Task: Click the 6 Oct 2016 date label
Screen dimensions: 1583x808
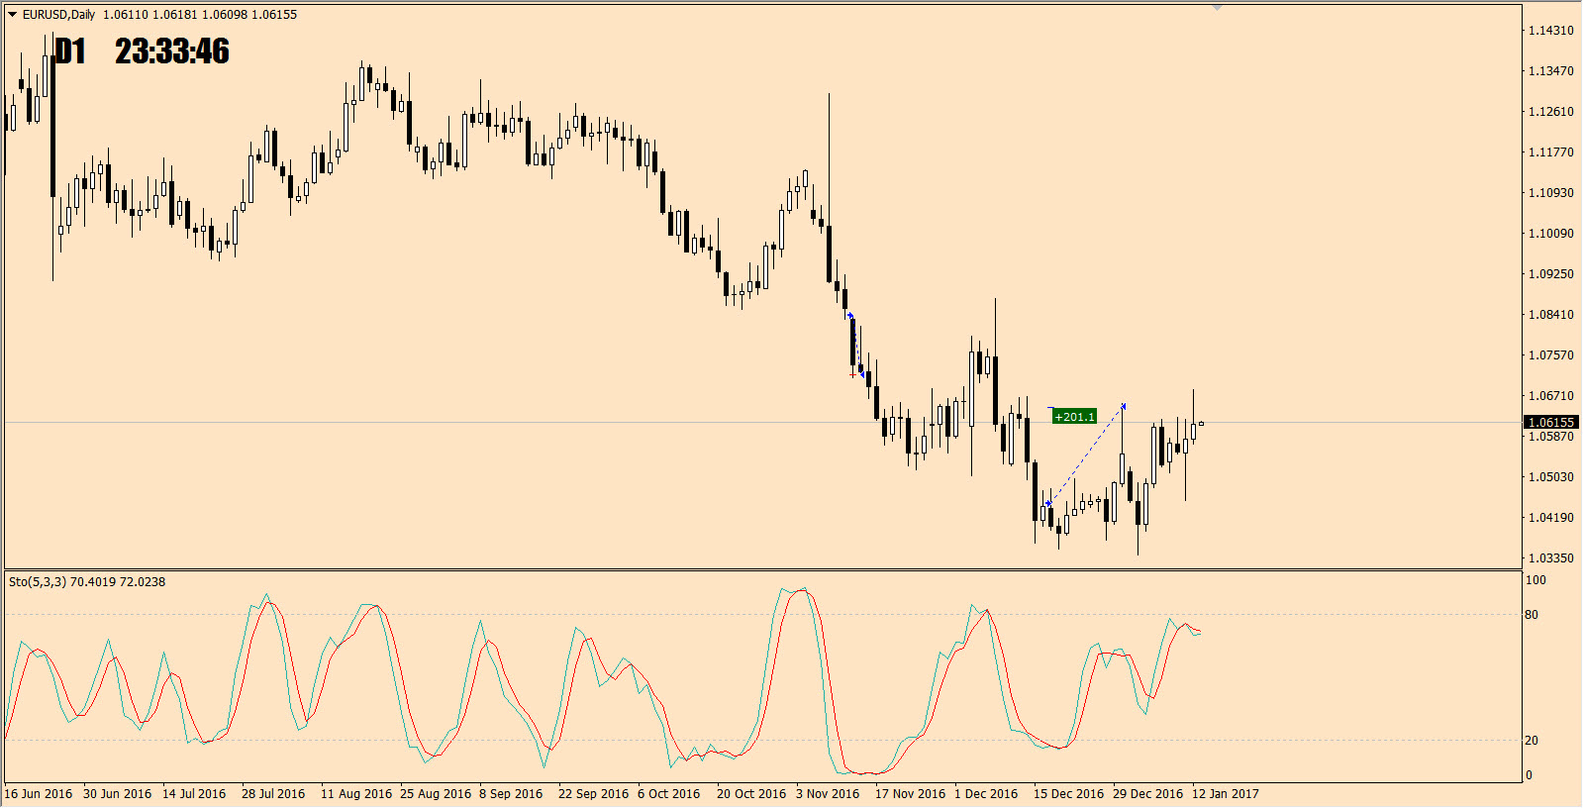Action: click(x=669, y=794)
